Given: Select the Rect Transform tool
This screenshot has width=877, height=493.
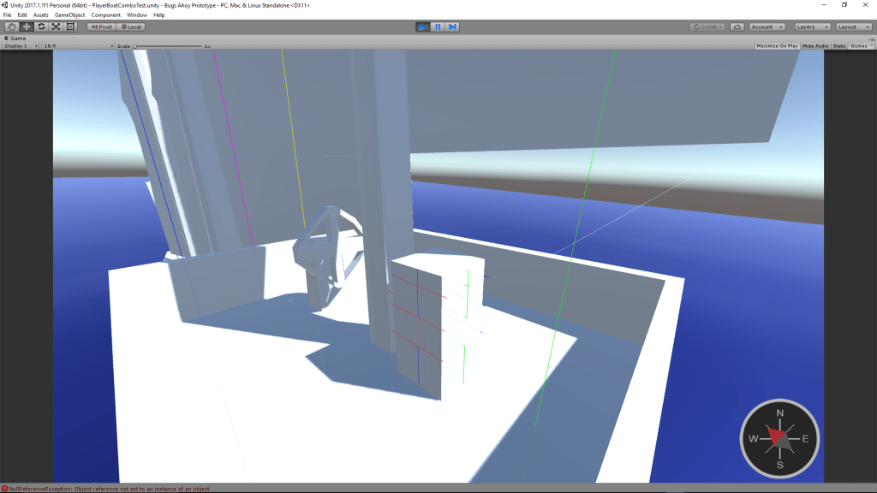Looking at the screenshot, I should point(70,27).
